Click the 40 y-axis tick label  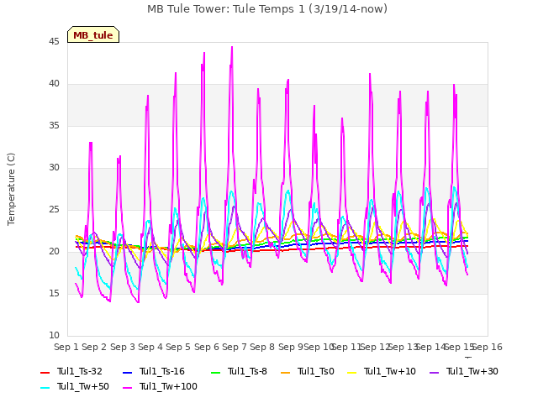(54, 84)
